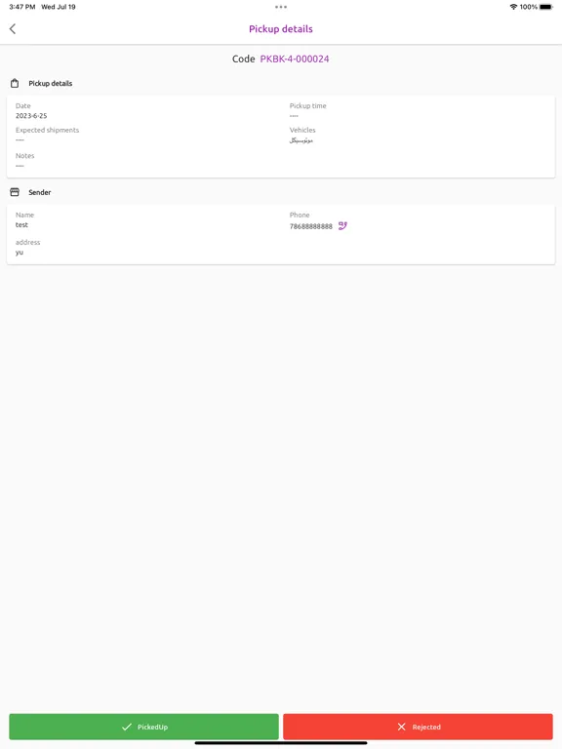Tap the Pickup details page title
The width and height of the screenshot is (562, 749).
281,28
